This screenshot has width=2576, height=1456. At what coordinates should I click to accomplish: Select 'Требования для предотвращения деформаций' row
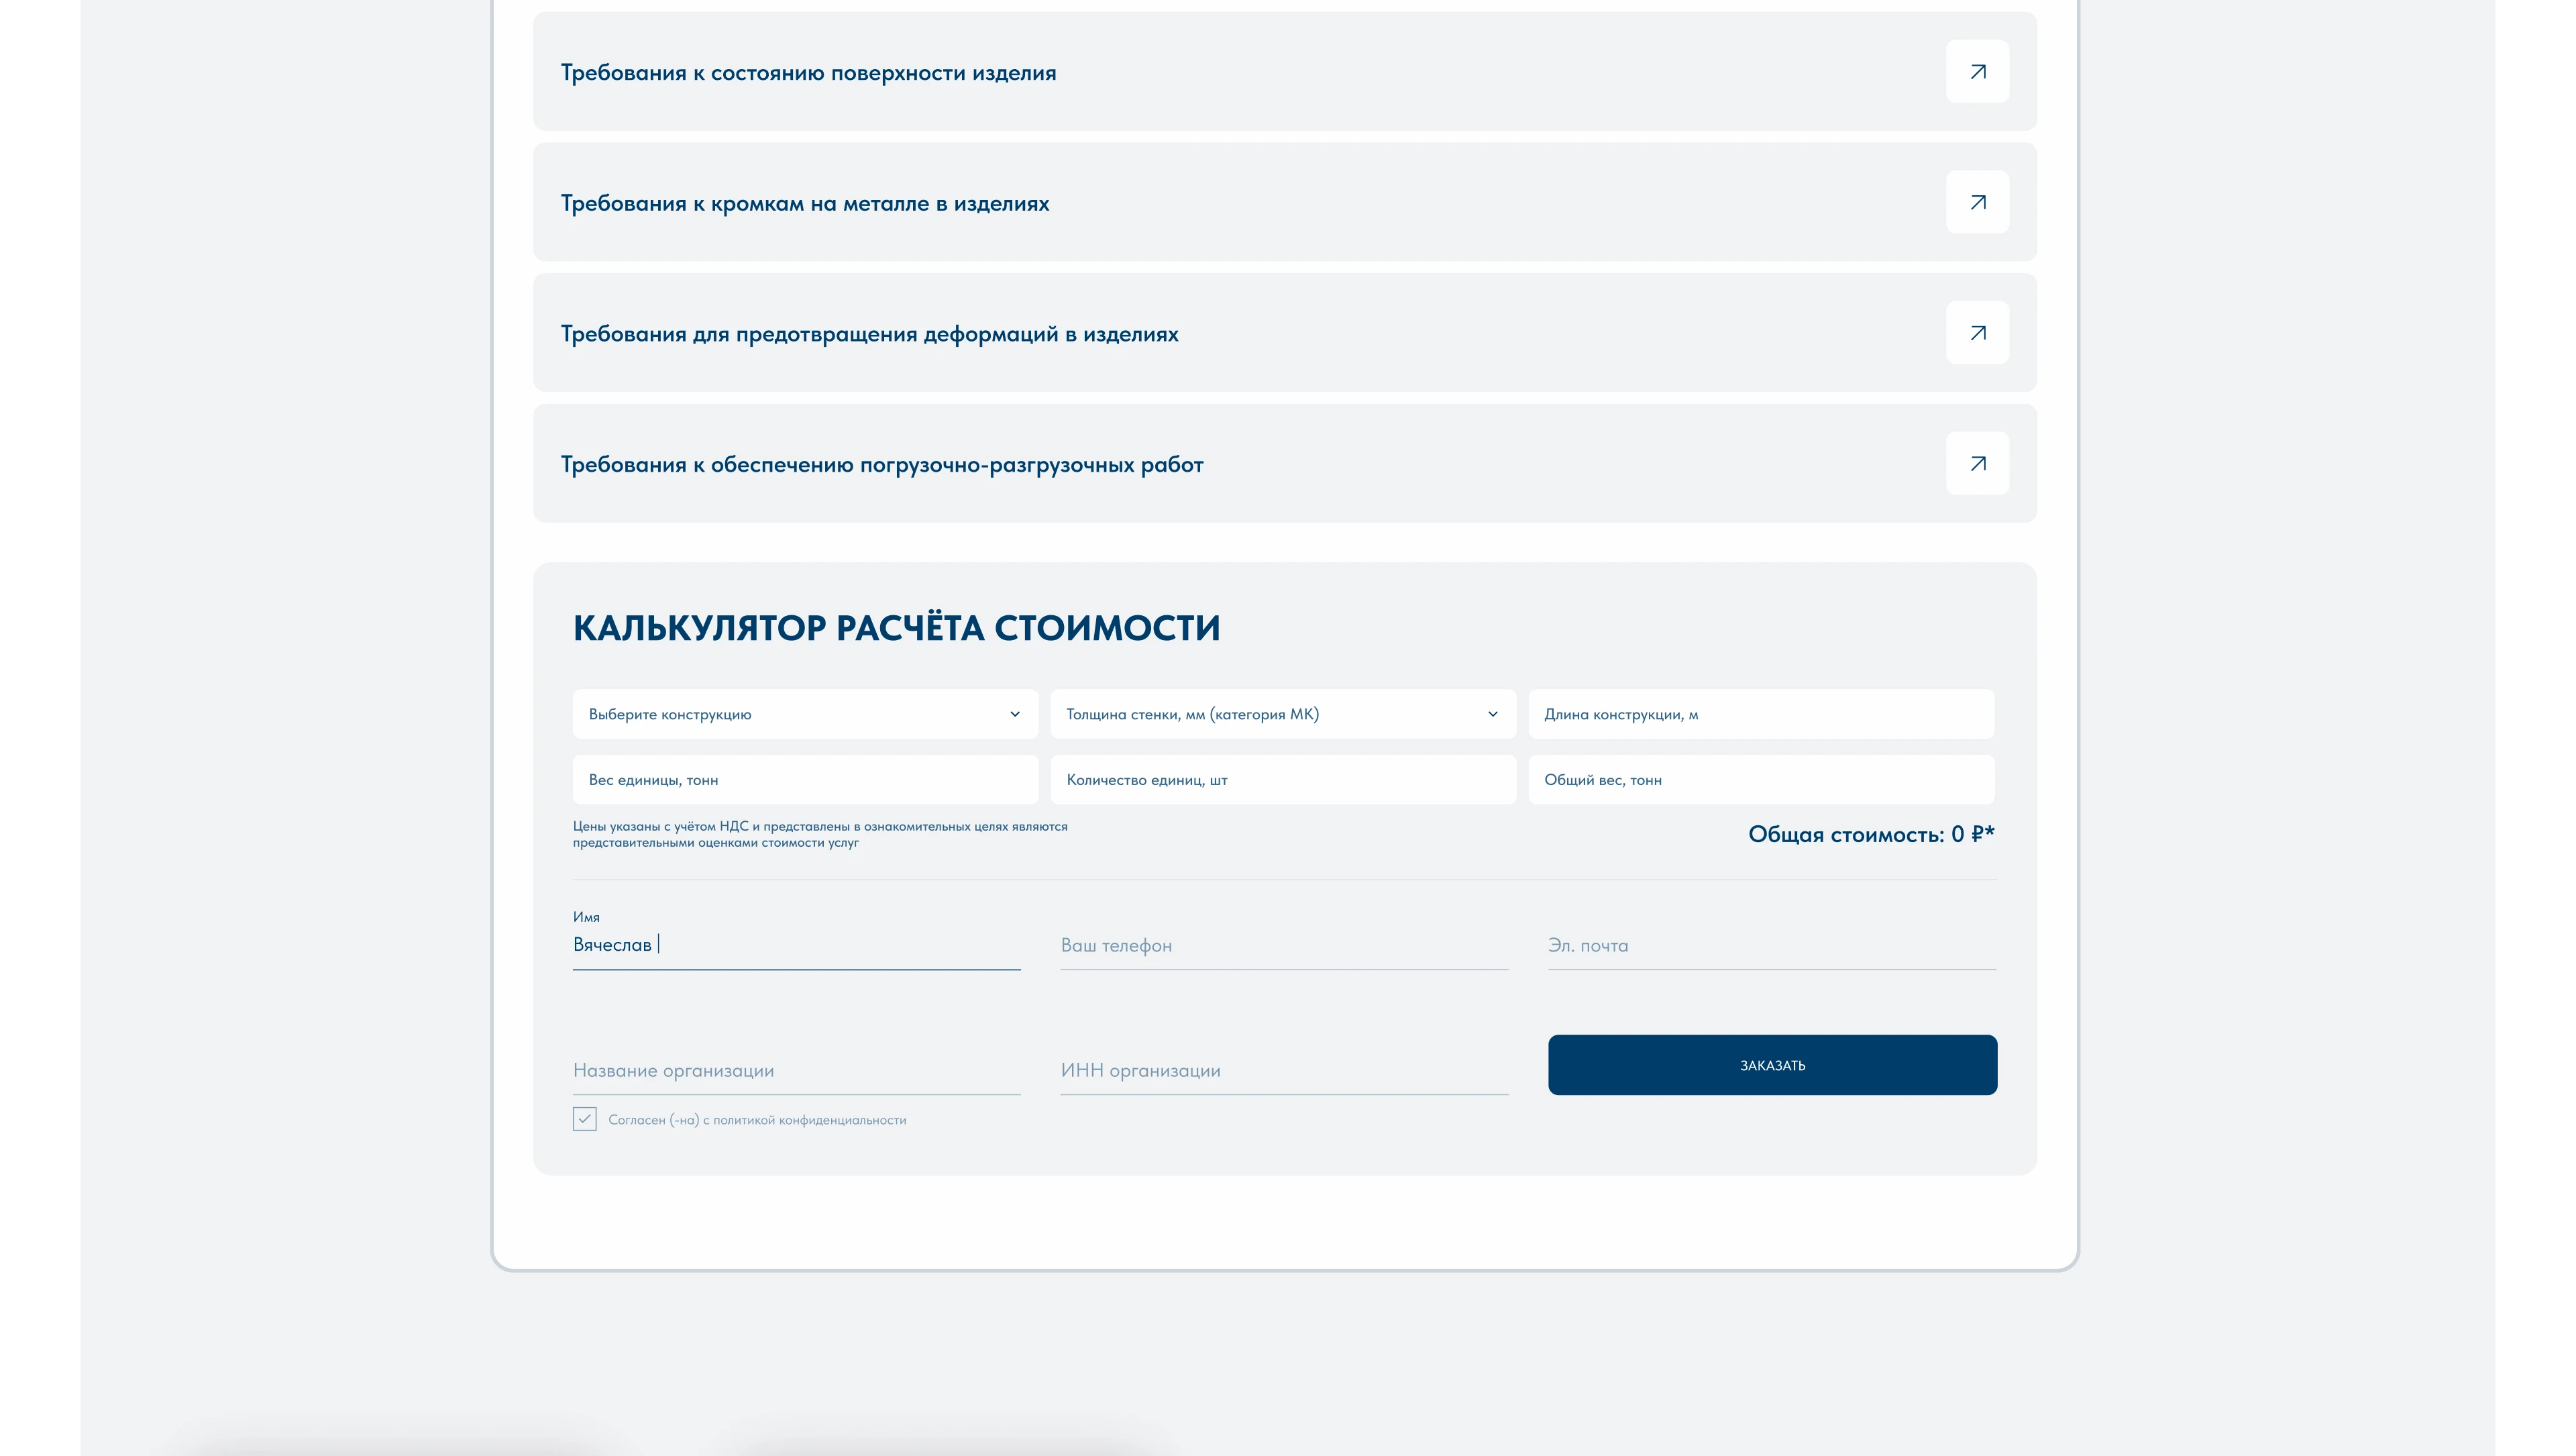point(869,334)
